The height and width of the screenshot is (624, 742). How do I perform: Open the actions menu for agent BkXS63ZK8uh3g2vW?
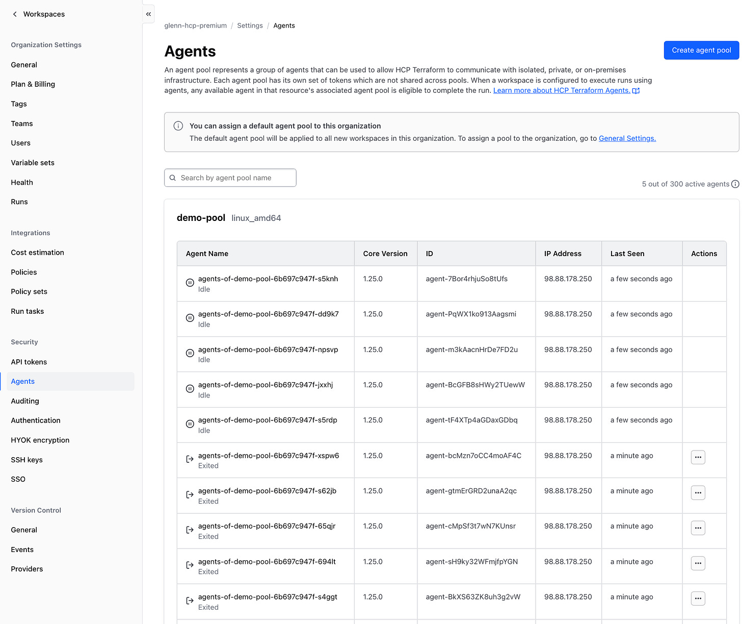pos(698,598)
